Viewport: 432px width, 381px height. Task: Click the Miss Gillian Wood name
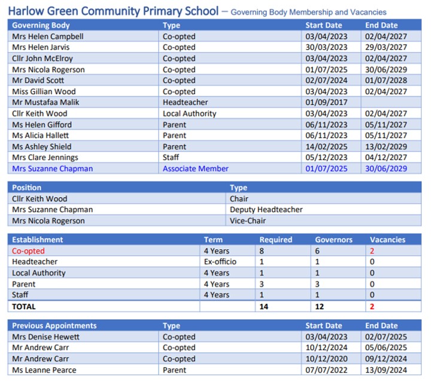(44, 92)
